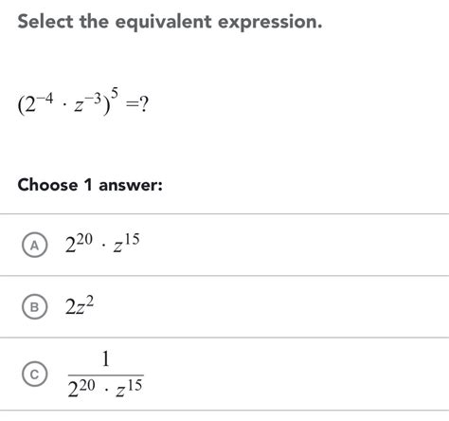Click the numerator 1 in option C
The height and width of the screenshot is (421, 449).
[x=106, y=359]
